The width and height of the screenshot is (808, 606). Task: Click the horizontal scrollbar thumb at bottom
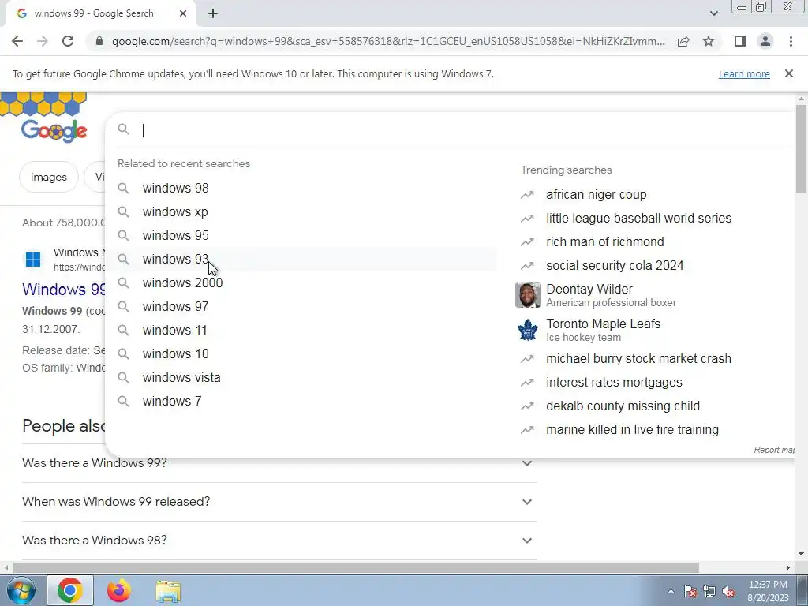point(356,567)
